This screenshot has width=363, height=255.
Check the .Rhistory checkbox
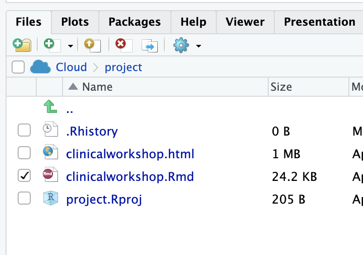[x=24, y=130]
